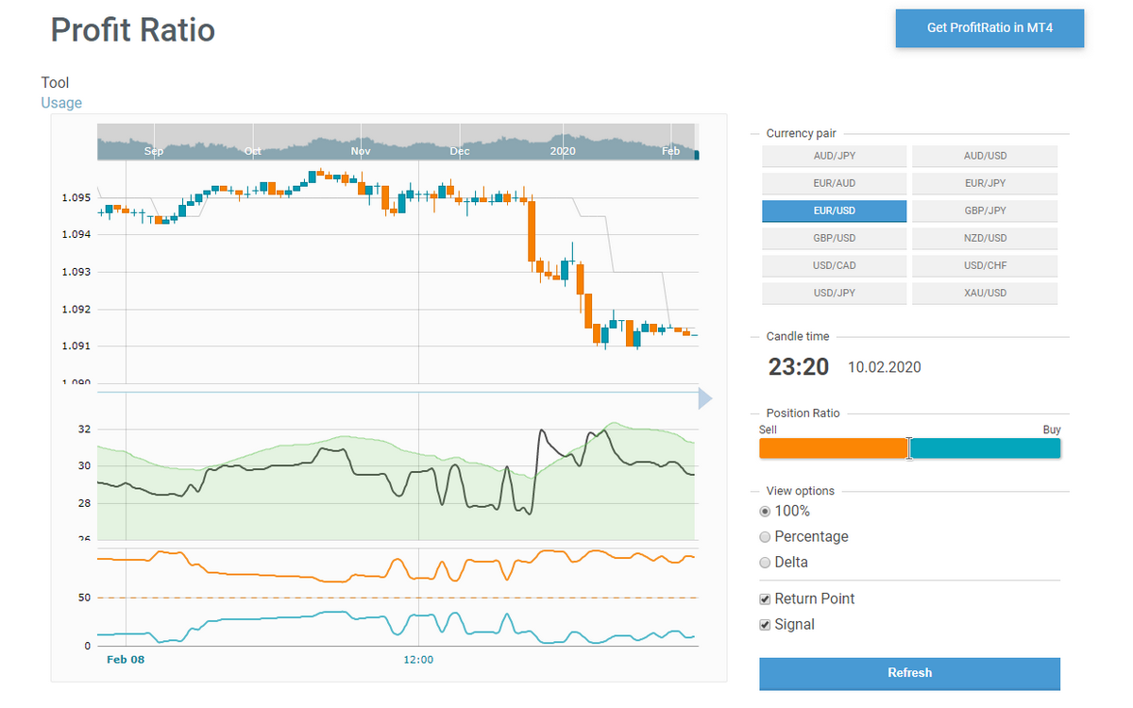Select the Delta view option
The height and width of the screenshot is (708, 1133).
765,562
